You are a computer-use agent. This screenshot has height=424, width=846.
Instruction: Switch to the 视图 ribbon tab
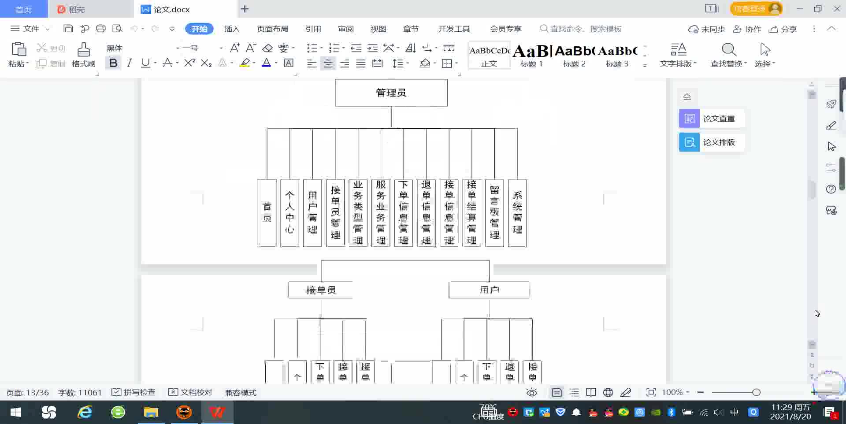point(378,29)
